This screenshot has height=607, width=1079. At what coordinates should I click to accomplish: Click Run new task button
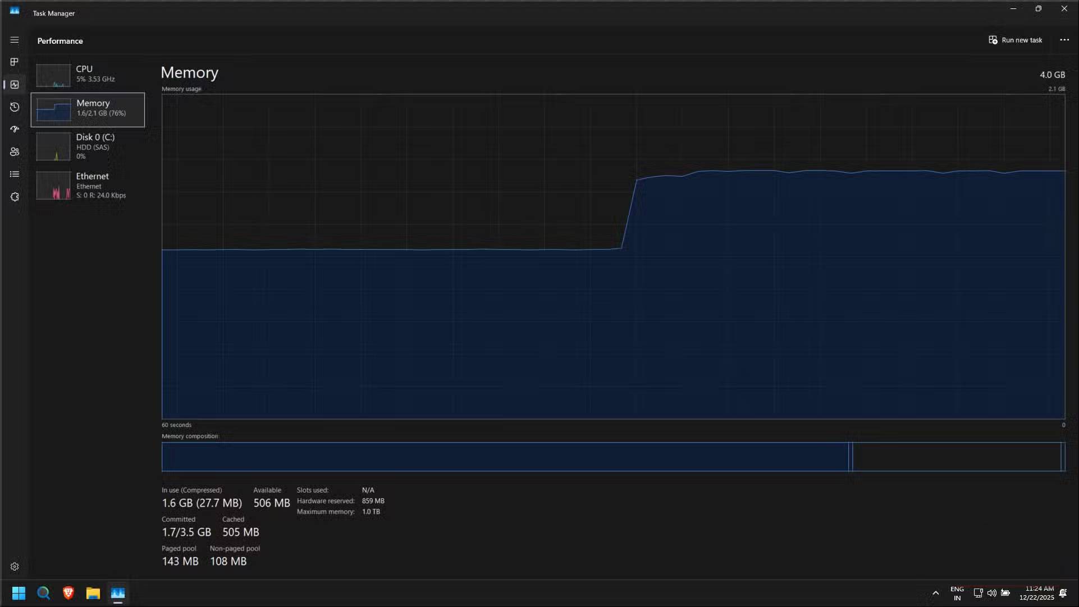[x=1016, y=40]
